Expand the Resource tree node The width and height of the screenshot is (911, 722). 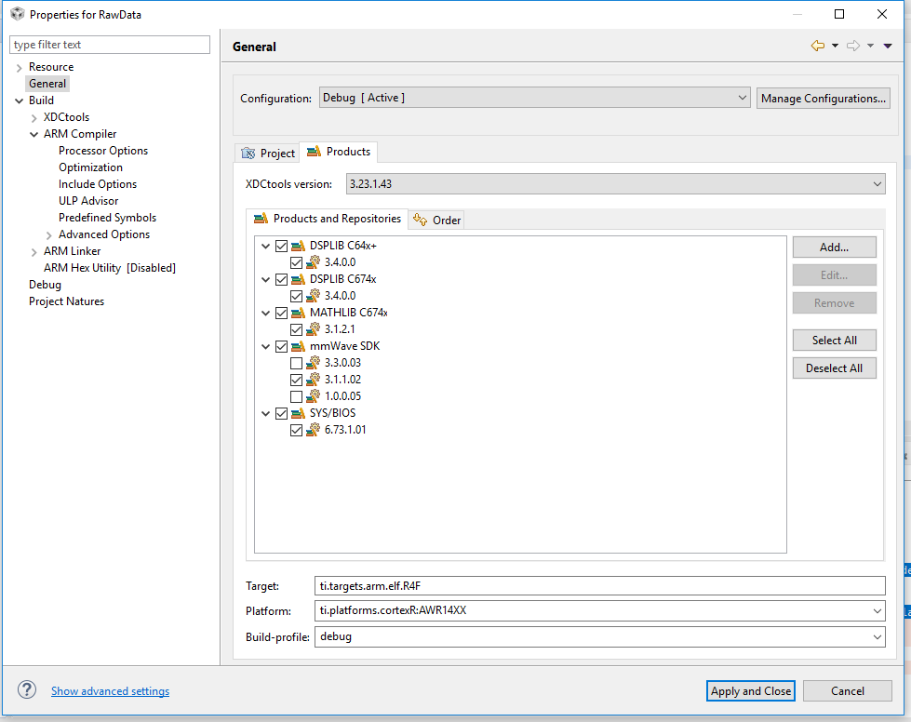point(19,67)
